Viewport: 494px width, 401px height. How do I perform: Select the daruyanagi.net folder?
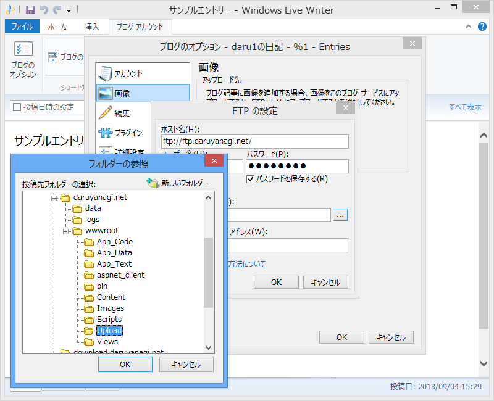pyautogui.click(x=100, y=197)
